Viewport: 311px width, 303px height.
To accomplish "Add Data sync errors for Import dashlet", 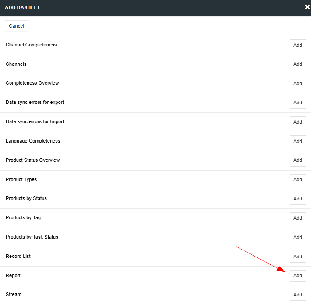I will 298,122.
